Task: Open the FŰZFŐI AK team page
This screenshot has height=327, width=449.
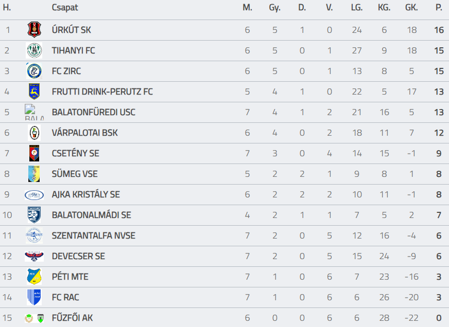Action: 72,318
